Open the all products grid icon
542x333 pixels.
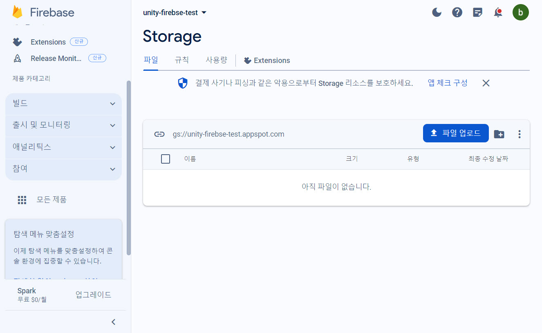pos(22,200)
